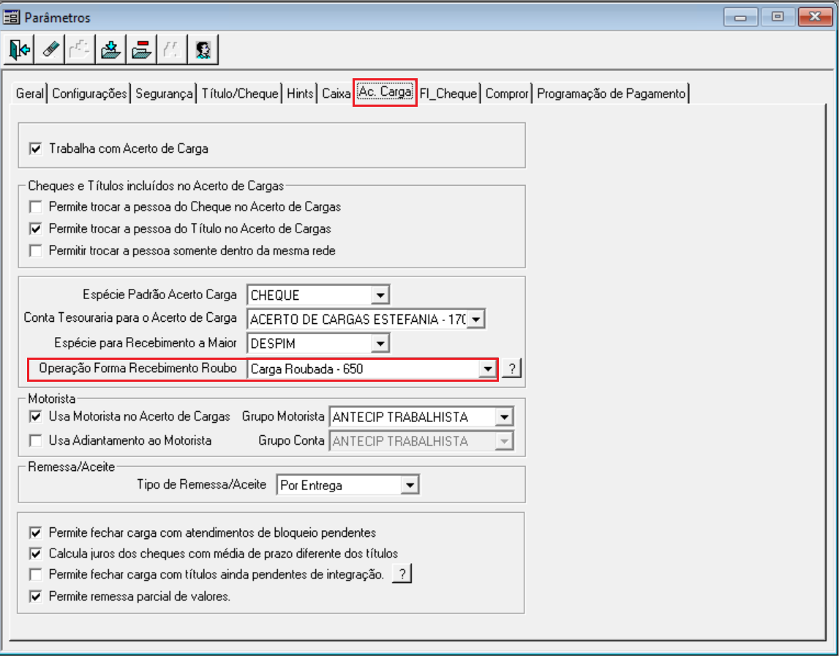This screenshot has width=839, height=656.
Task: Click the Grupo Motorista label
Action: coord(283,416)
